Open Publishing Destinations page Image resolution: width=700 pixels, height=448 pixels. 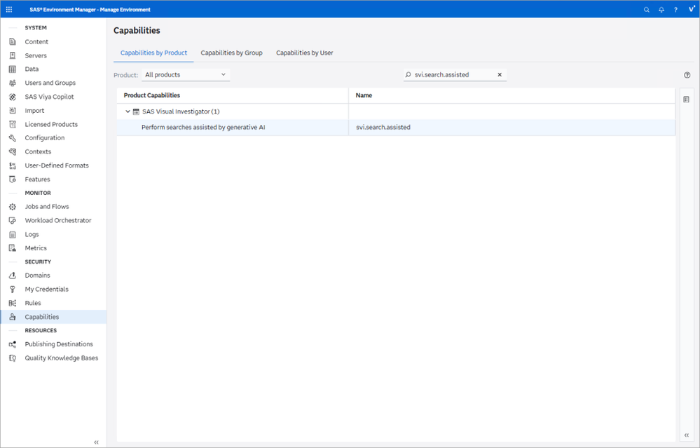coord(59,344)
